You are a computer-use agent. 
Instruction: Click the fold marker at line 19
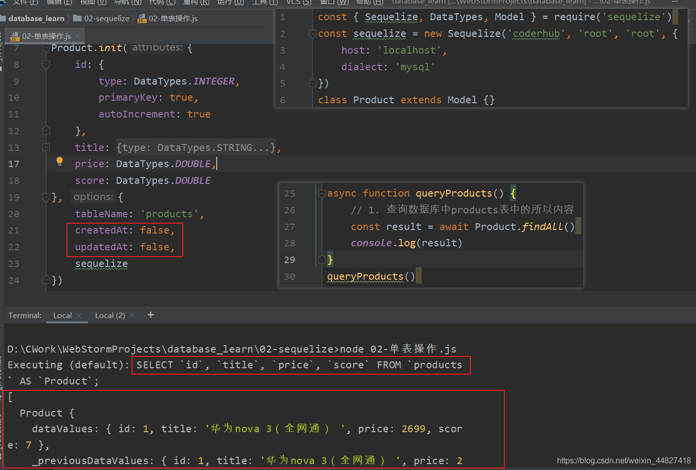click(x=46, y=197)
